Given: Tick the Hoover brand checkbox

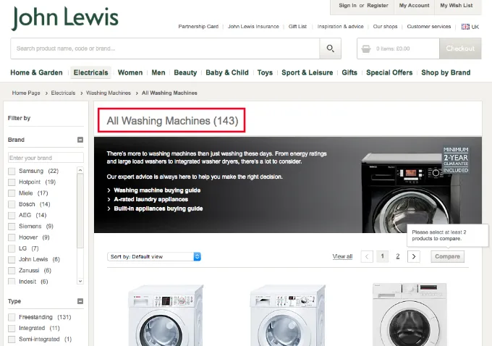Looking at the screenshot, I should [12, 237].
